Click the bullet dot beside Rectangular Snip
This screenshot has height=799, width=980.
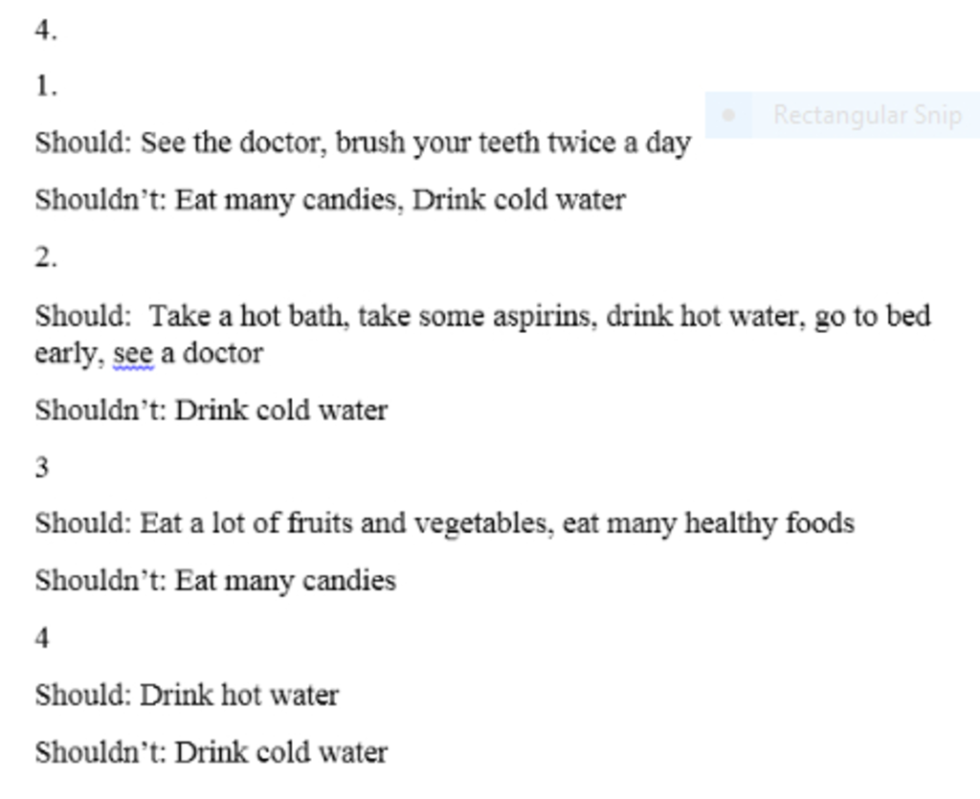point(728,115)
